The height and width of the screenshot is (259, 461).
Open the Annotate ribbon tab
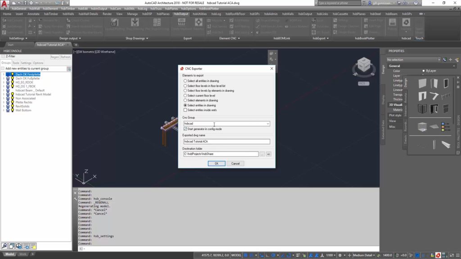tap(33, 14)
